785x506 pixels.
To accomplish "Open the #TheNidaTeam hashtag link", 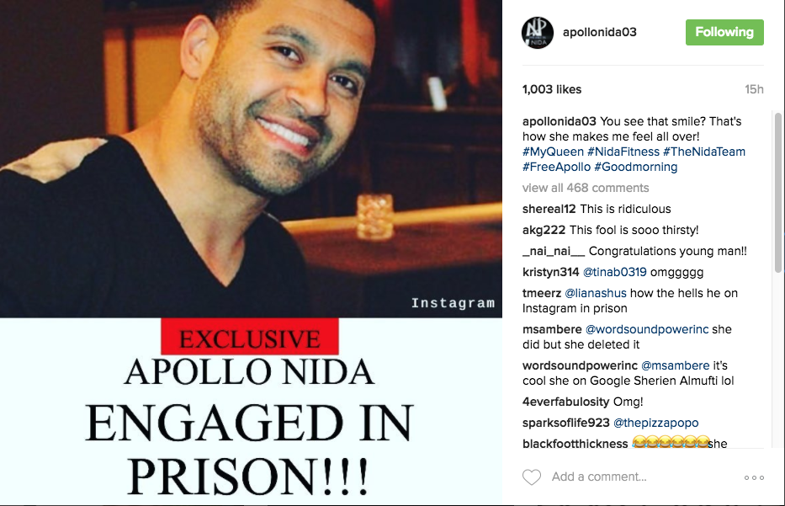I will coord(704,152).
